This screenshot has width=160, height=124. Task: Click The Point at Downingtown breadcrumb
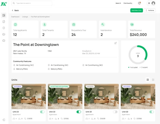point(40,17)
